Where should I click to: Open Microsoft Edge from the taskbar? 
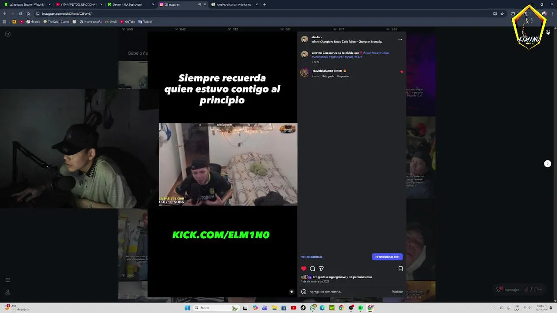click(x=322, y=308)
